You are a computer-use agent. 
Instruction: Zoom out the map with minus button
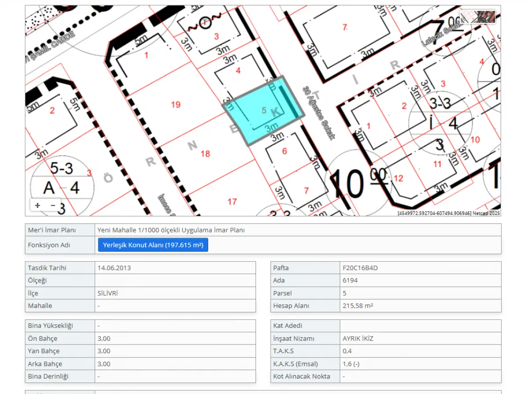coord(53,205)
